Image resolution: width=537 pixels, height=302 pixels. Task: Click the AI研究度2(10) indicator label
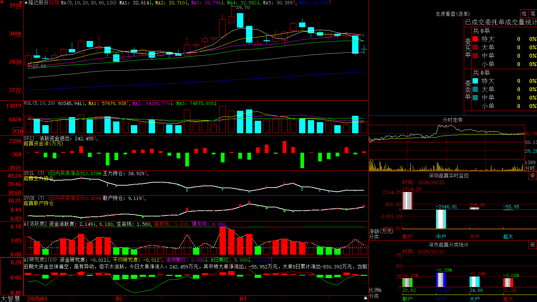(40, 260)
